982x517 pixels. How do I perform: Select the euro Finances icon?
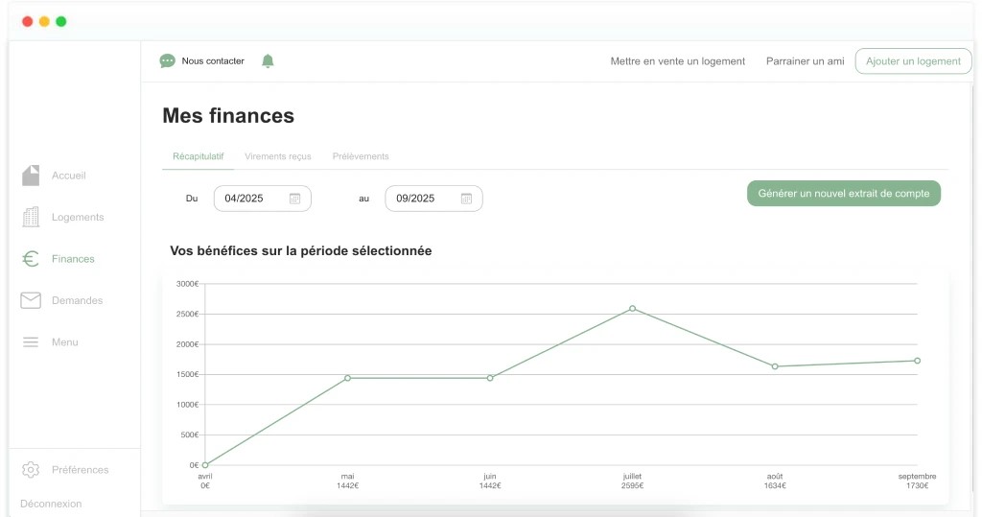31,259
